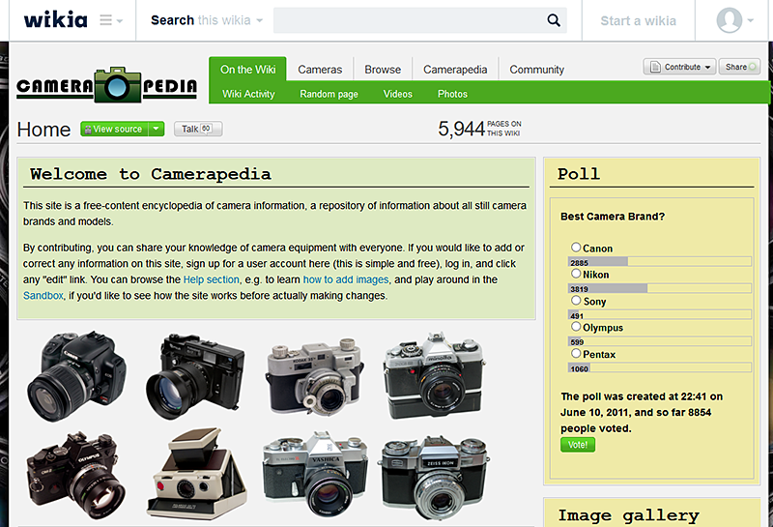This screenshot has width=773, height=527.
Task: Click the 'Welcome to Camerapedia' heading
Action: (151, 174)
